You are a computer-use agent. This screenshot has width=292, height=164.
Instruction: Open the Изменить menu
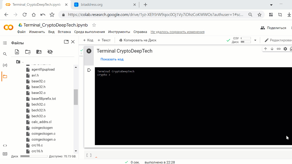pos(37,32)
